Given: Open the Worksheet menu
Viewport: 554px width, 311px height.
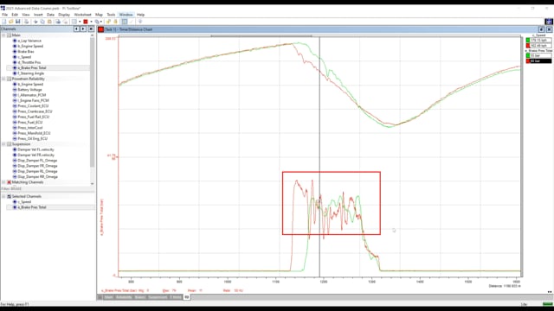Looking at the screenshot, I should 83,15.
